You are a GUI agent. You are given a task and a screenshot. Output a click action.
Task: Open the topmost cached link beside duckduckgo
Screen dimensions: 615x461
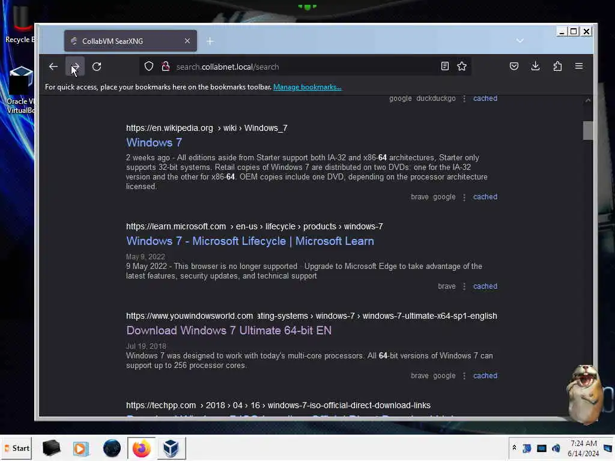pos(485,98)
